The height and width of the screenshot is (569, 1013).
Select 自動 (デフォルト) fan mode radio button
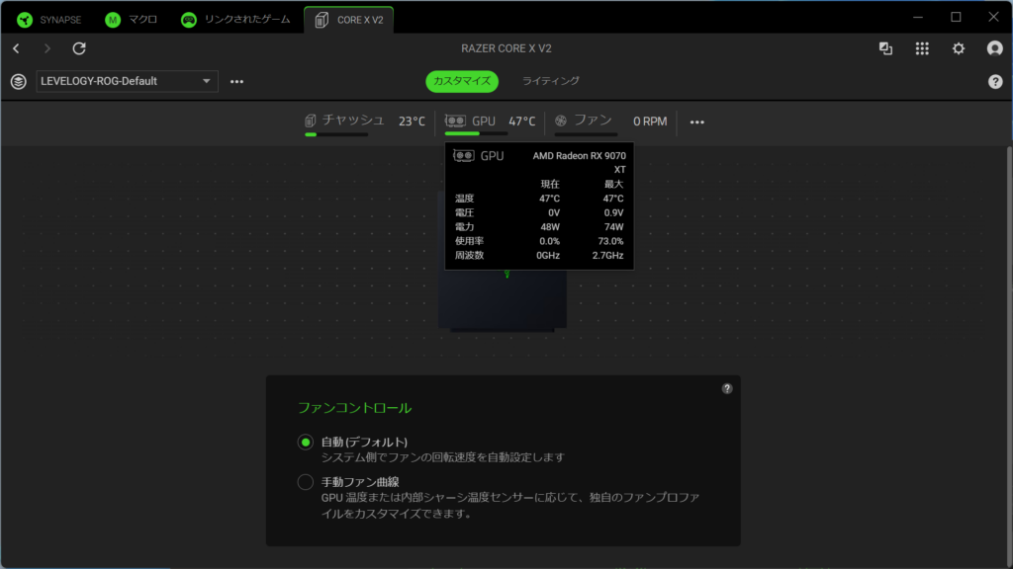tap(306, 442)
